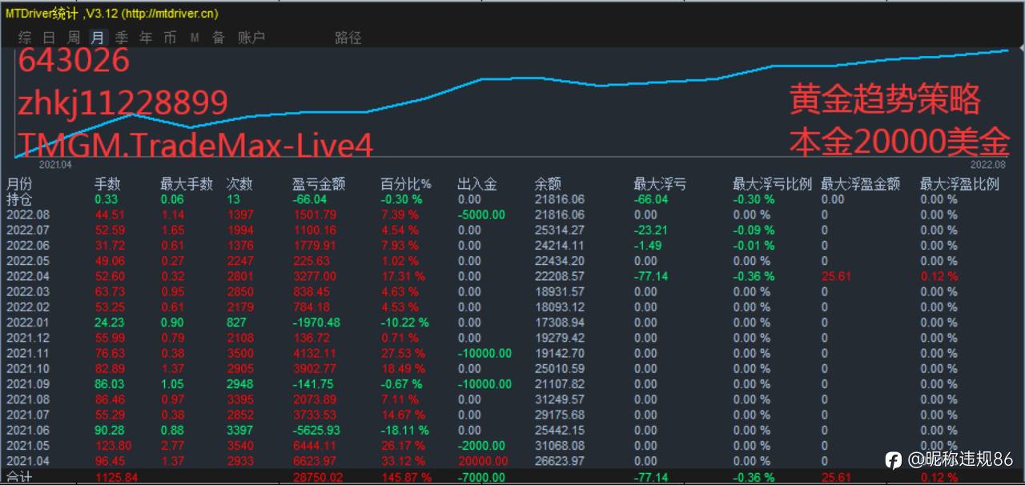Click the 手数 column header
1025x485 pixels.
click(108, 184)
